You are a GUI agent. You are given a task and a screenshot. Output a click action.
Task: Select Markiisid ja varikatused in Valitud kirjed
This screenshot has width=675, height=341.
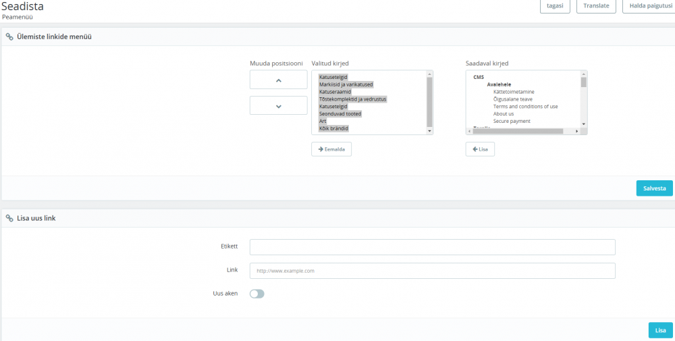point(346,84)
